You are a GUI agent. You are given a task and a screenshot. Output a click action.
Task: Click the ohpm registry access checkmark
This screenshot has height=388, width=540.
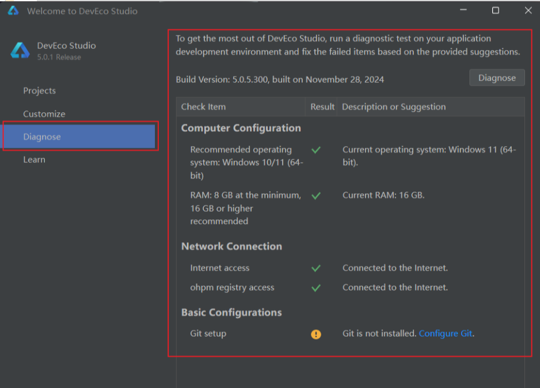pos(315,288)
